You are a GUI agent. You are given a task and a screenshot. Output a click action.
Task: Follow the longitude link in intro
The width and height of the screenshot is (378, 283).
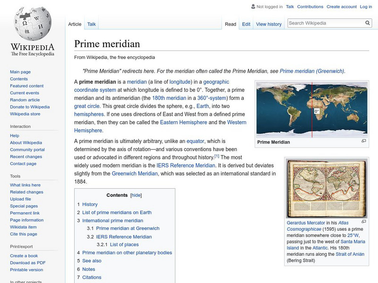[x=180, y=82]
